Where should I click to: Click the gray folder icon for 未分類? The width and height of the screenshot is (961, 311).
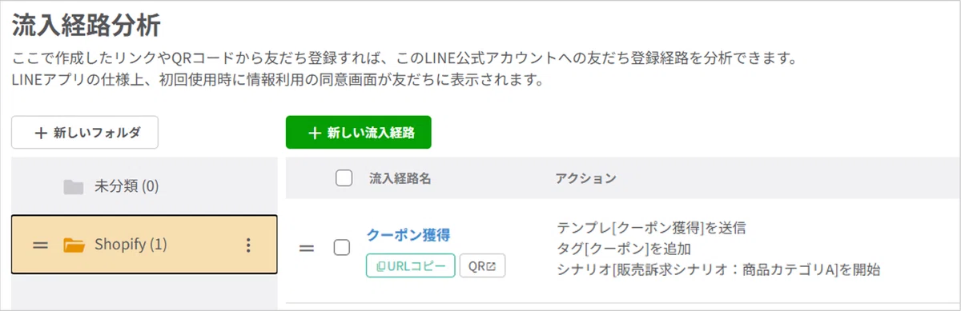[x=74, y=187]
